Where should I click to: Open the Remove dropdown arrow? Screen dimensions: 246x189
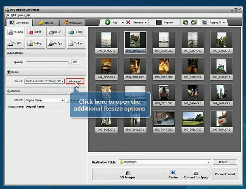pyautogui.click(x=146, y=23)
